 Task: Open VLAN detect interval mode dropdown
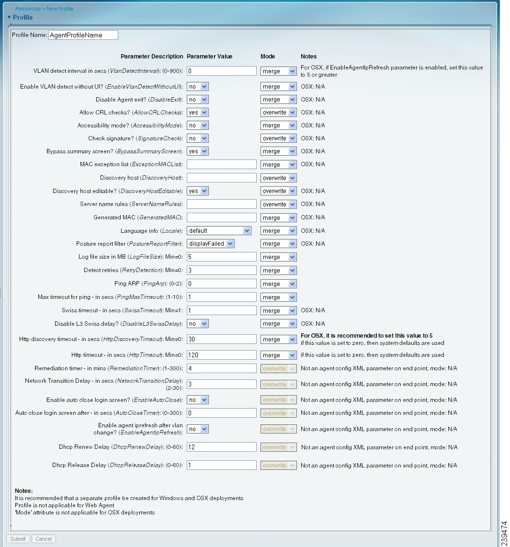(x=278, y=71)
